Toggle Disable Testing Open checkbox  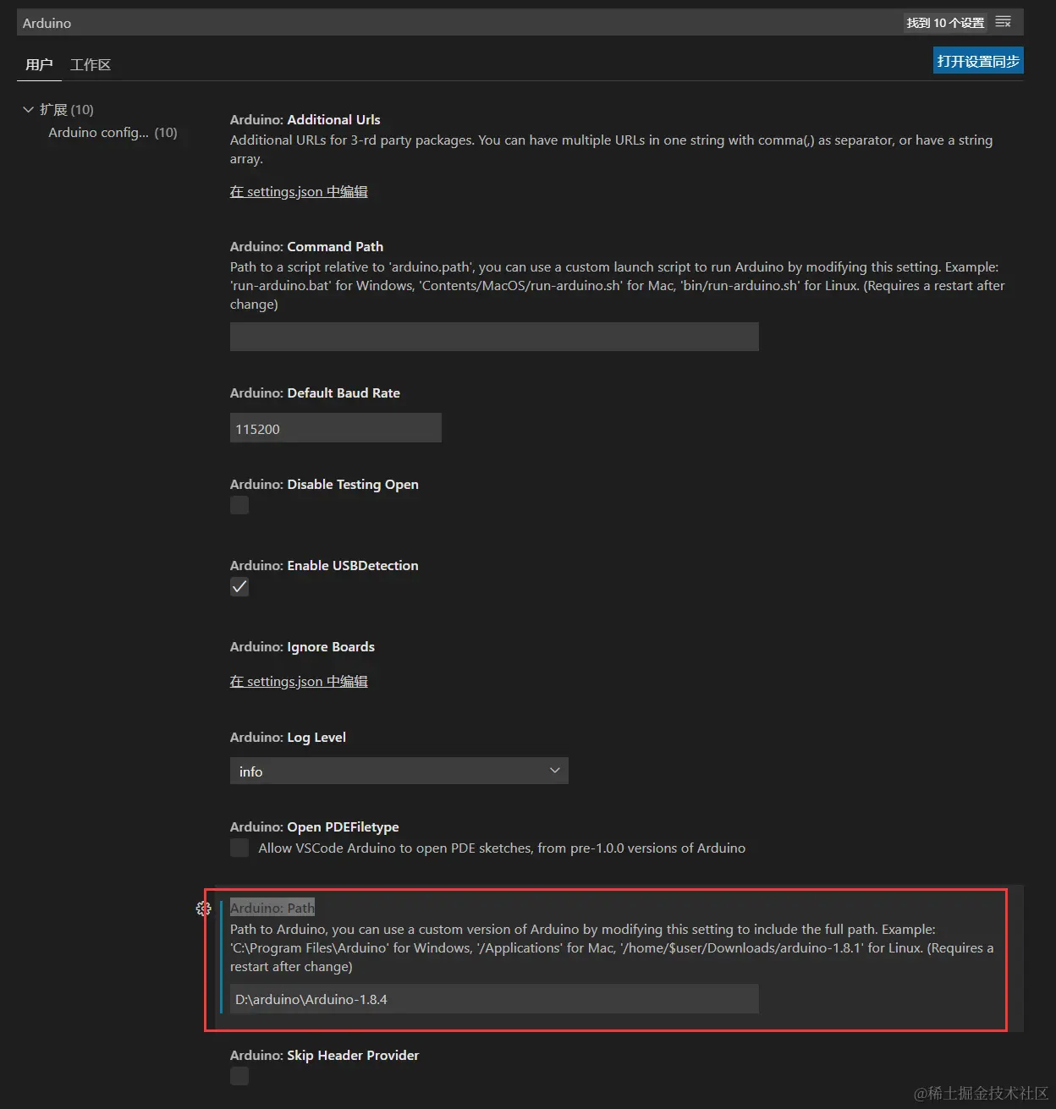coord(239,505)
